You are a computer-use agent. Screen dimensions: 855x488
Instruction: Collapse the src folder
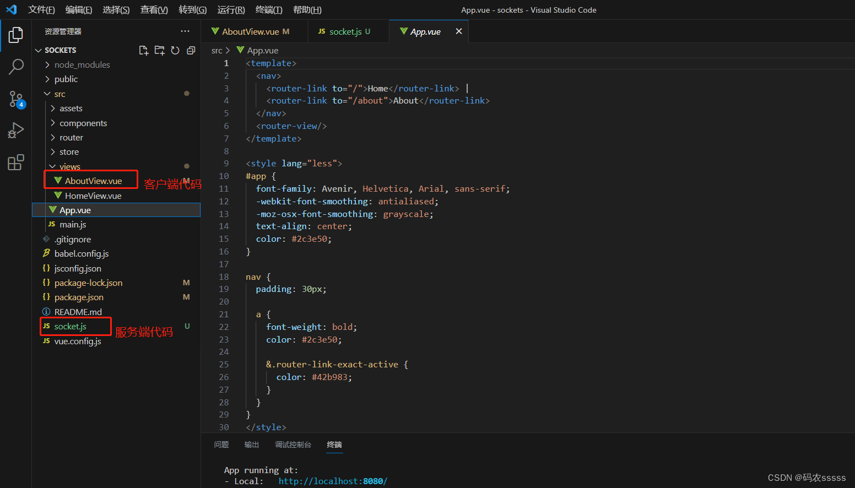[x=116, y=94]
